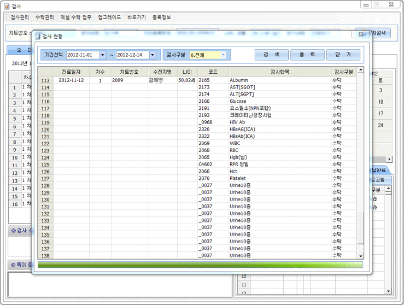
Task: Click the green progress bar
Action: (x=200, y=265)
